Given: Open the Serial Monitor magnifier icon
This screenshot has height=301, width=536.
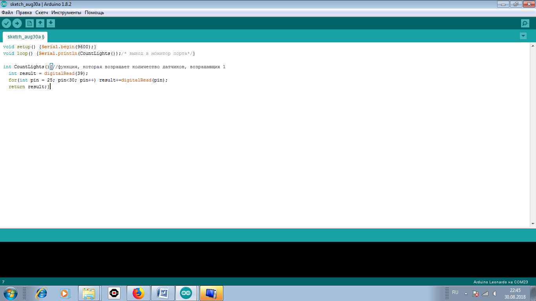Looking at the screenshot, I should [x=525, y=24].
